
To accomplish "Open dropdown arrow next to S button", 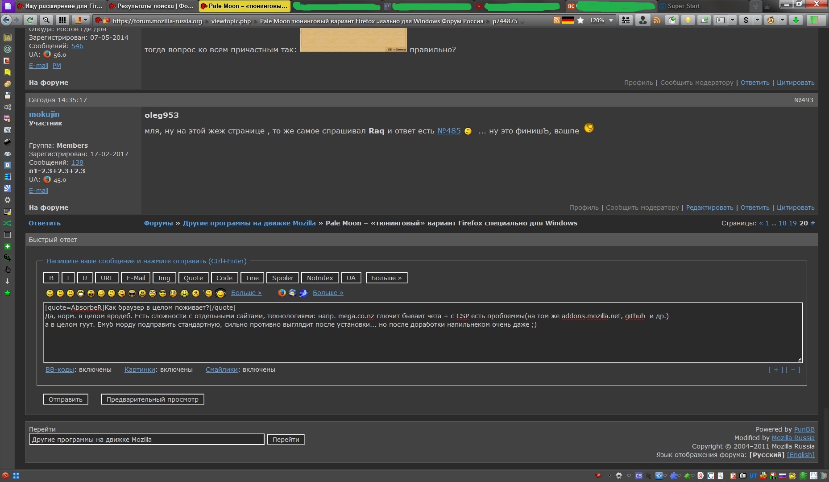I will [x=757, y=20].
